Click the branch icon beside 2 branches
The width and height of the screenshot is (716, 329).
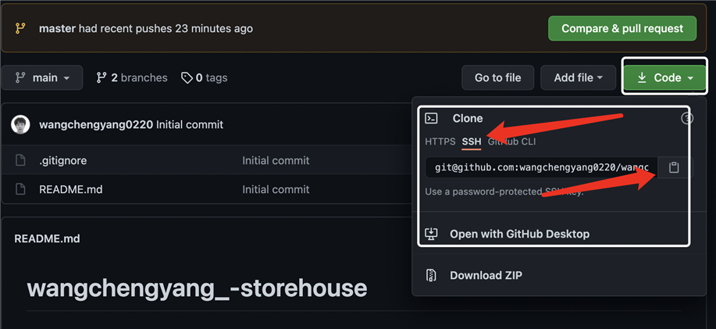[x=102, y=77]
